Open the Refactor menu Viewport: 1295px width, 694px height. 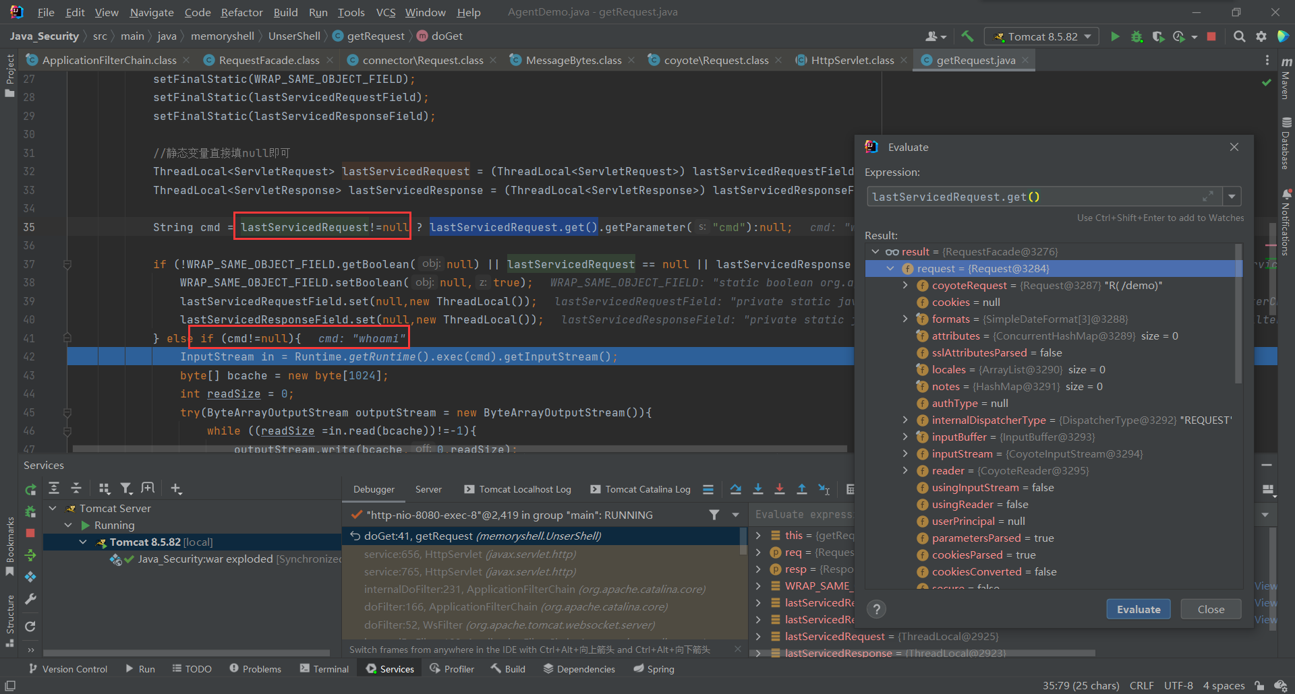click(241, 12)
